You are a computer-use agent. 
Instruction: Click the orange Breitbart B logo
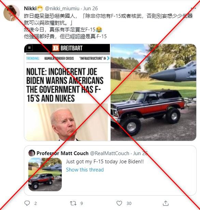[56, 48]
